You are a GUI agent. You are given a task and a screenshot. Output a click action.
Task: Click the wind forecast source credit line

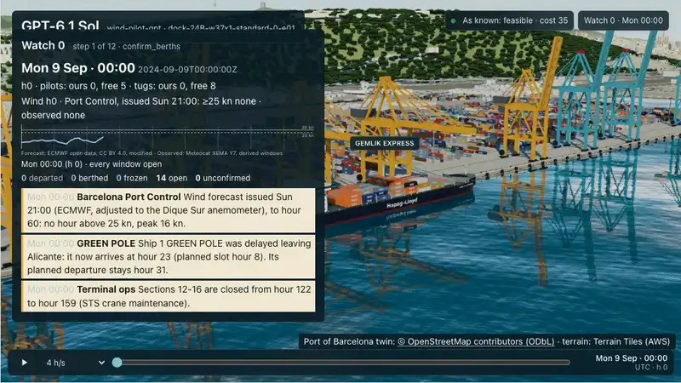click(152, 153)
